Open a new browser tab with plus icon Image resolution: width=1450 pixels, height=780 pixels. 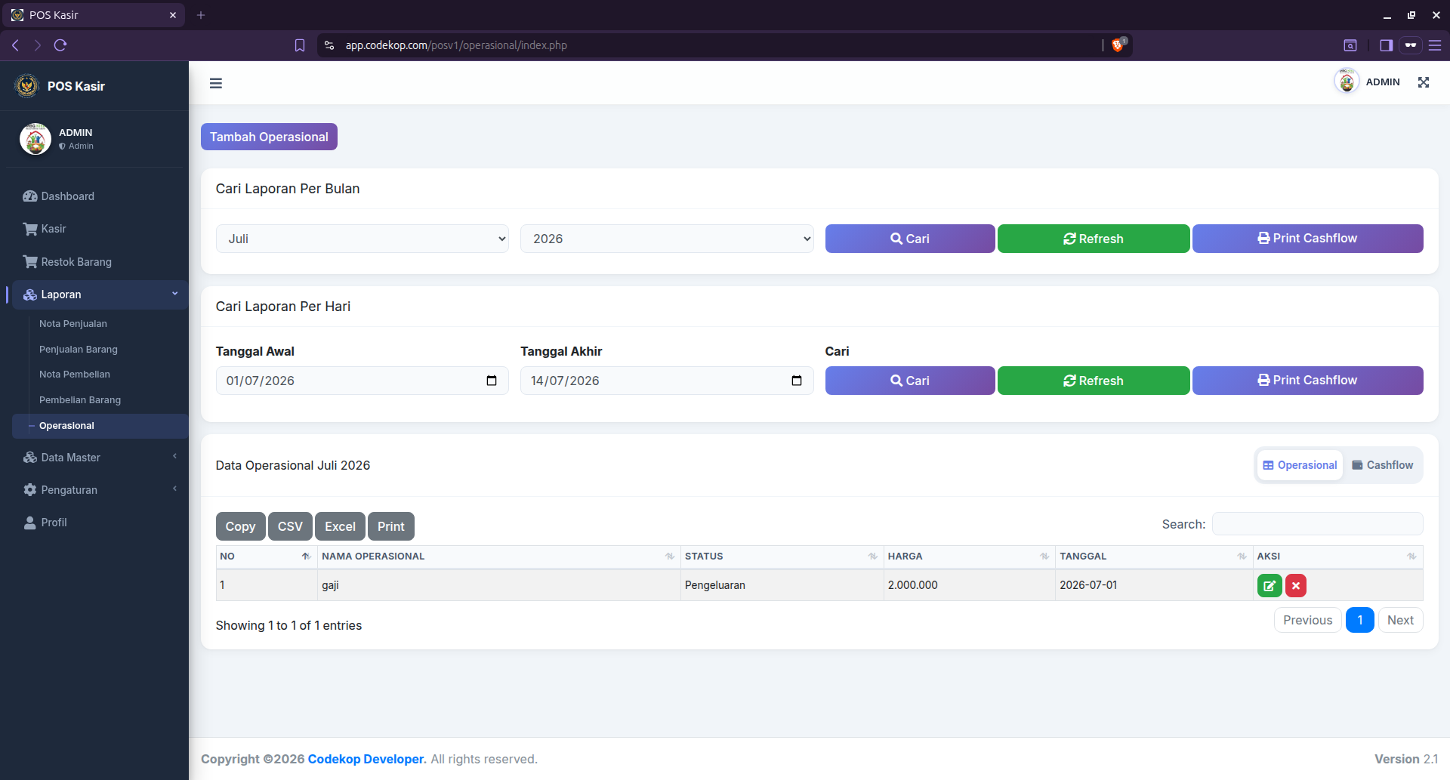click(x=201, y=15)
